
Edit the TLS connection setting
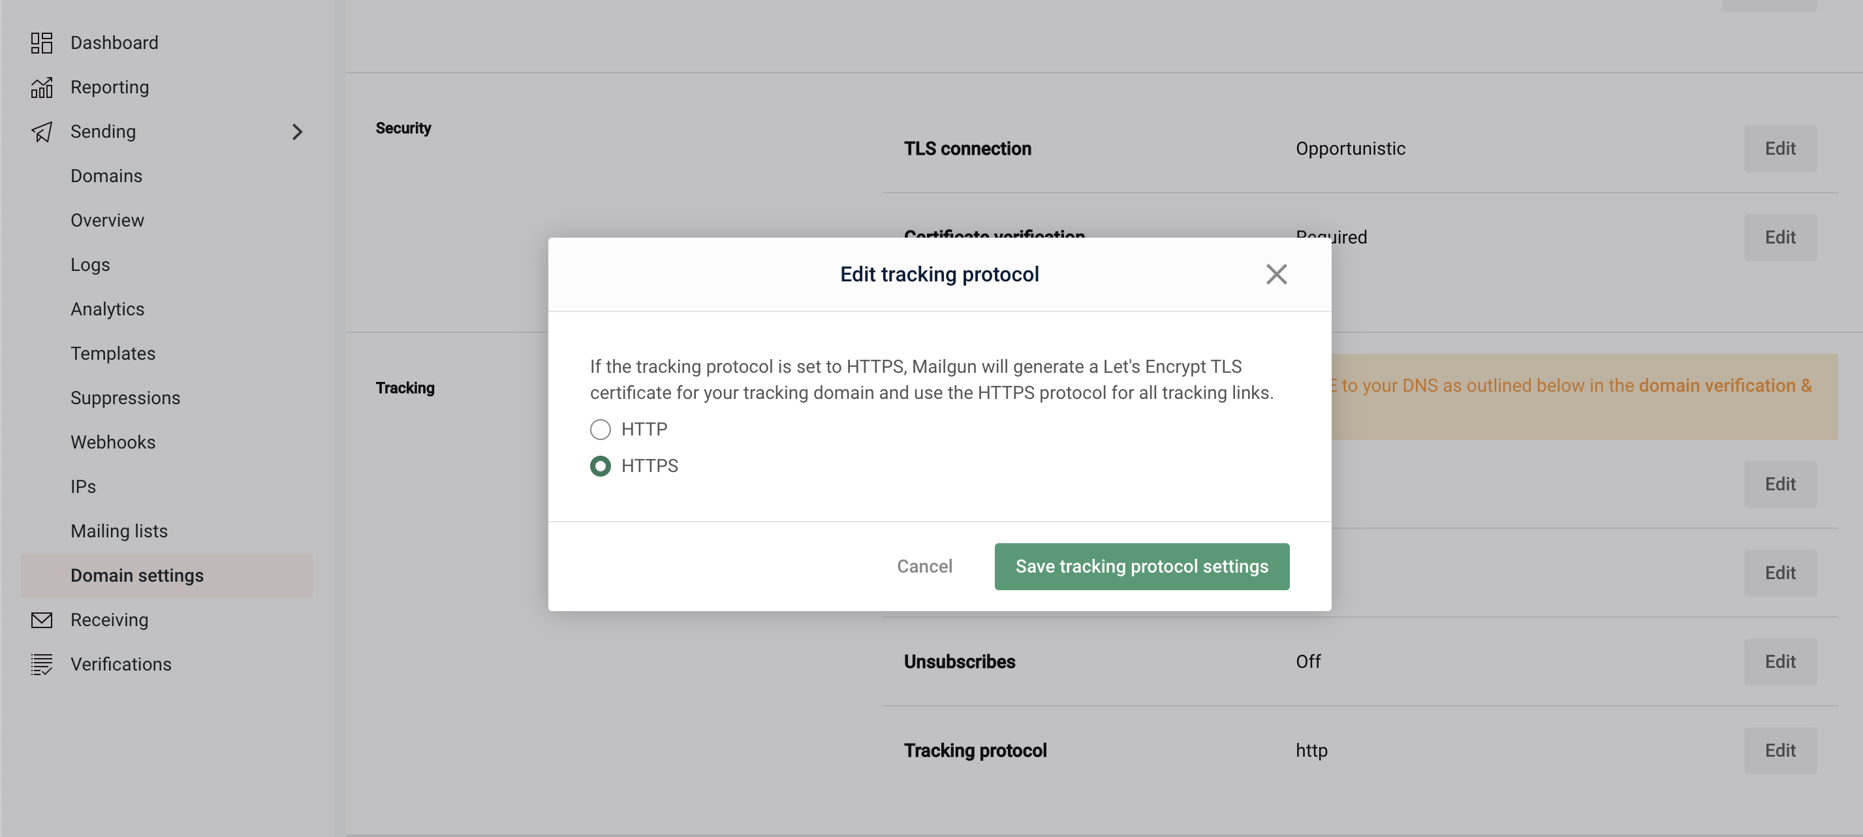click(x=1781, y=148)
